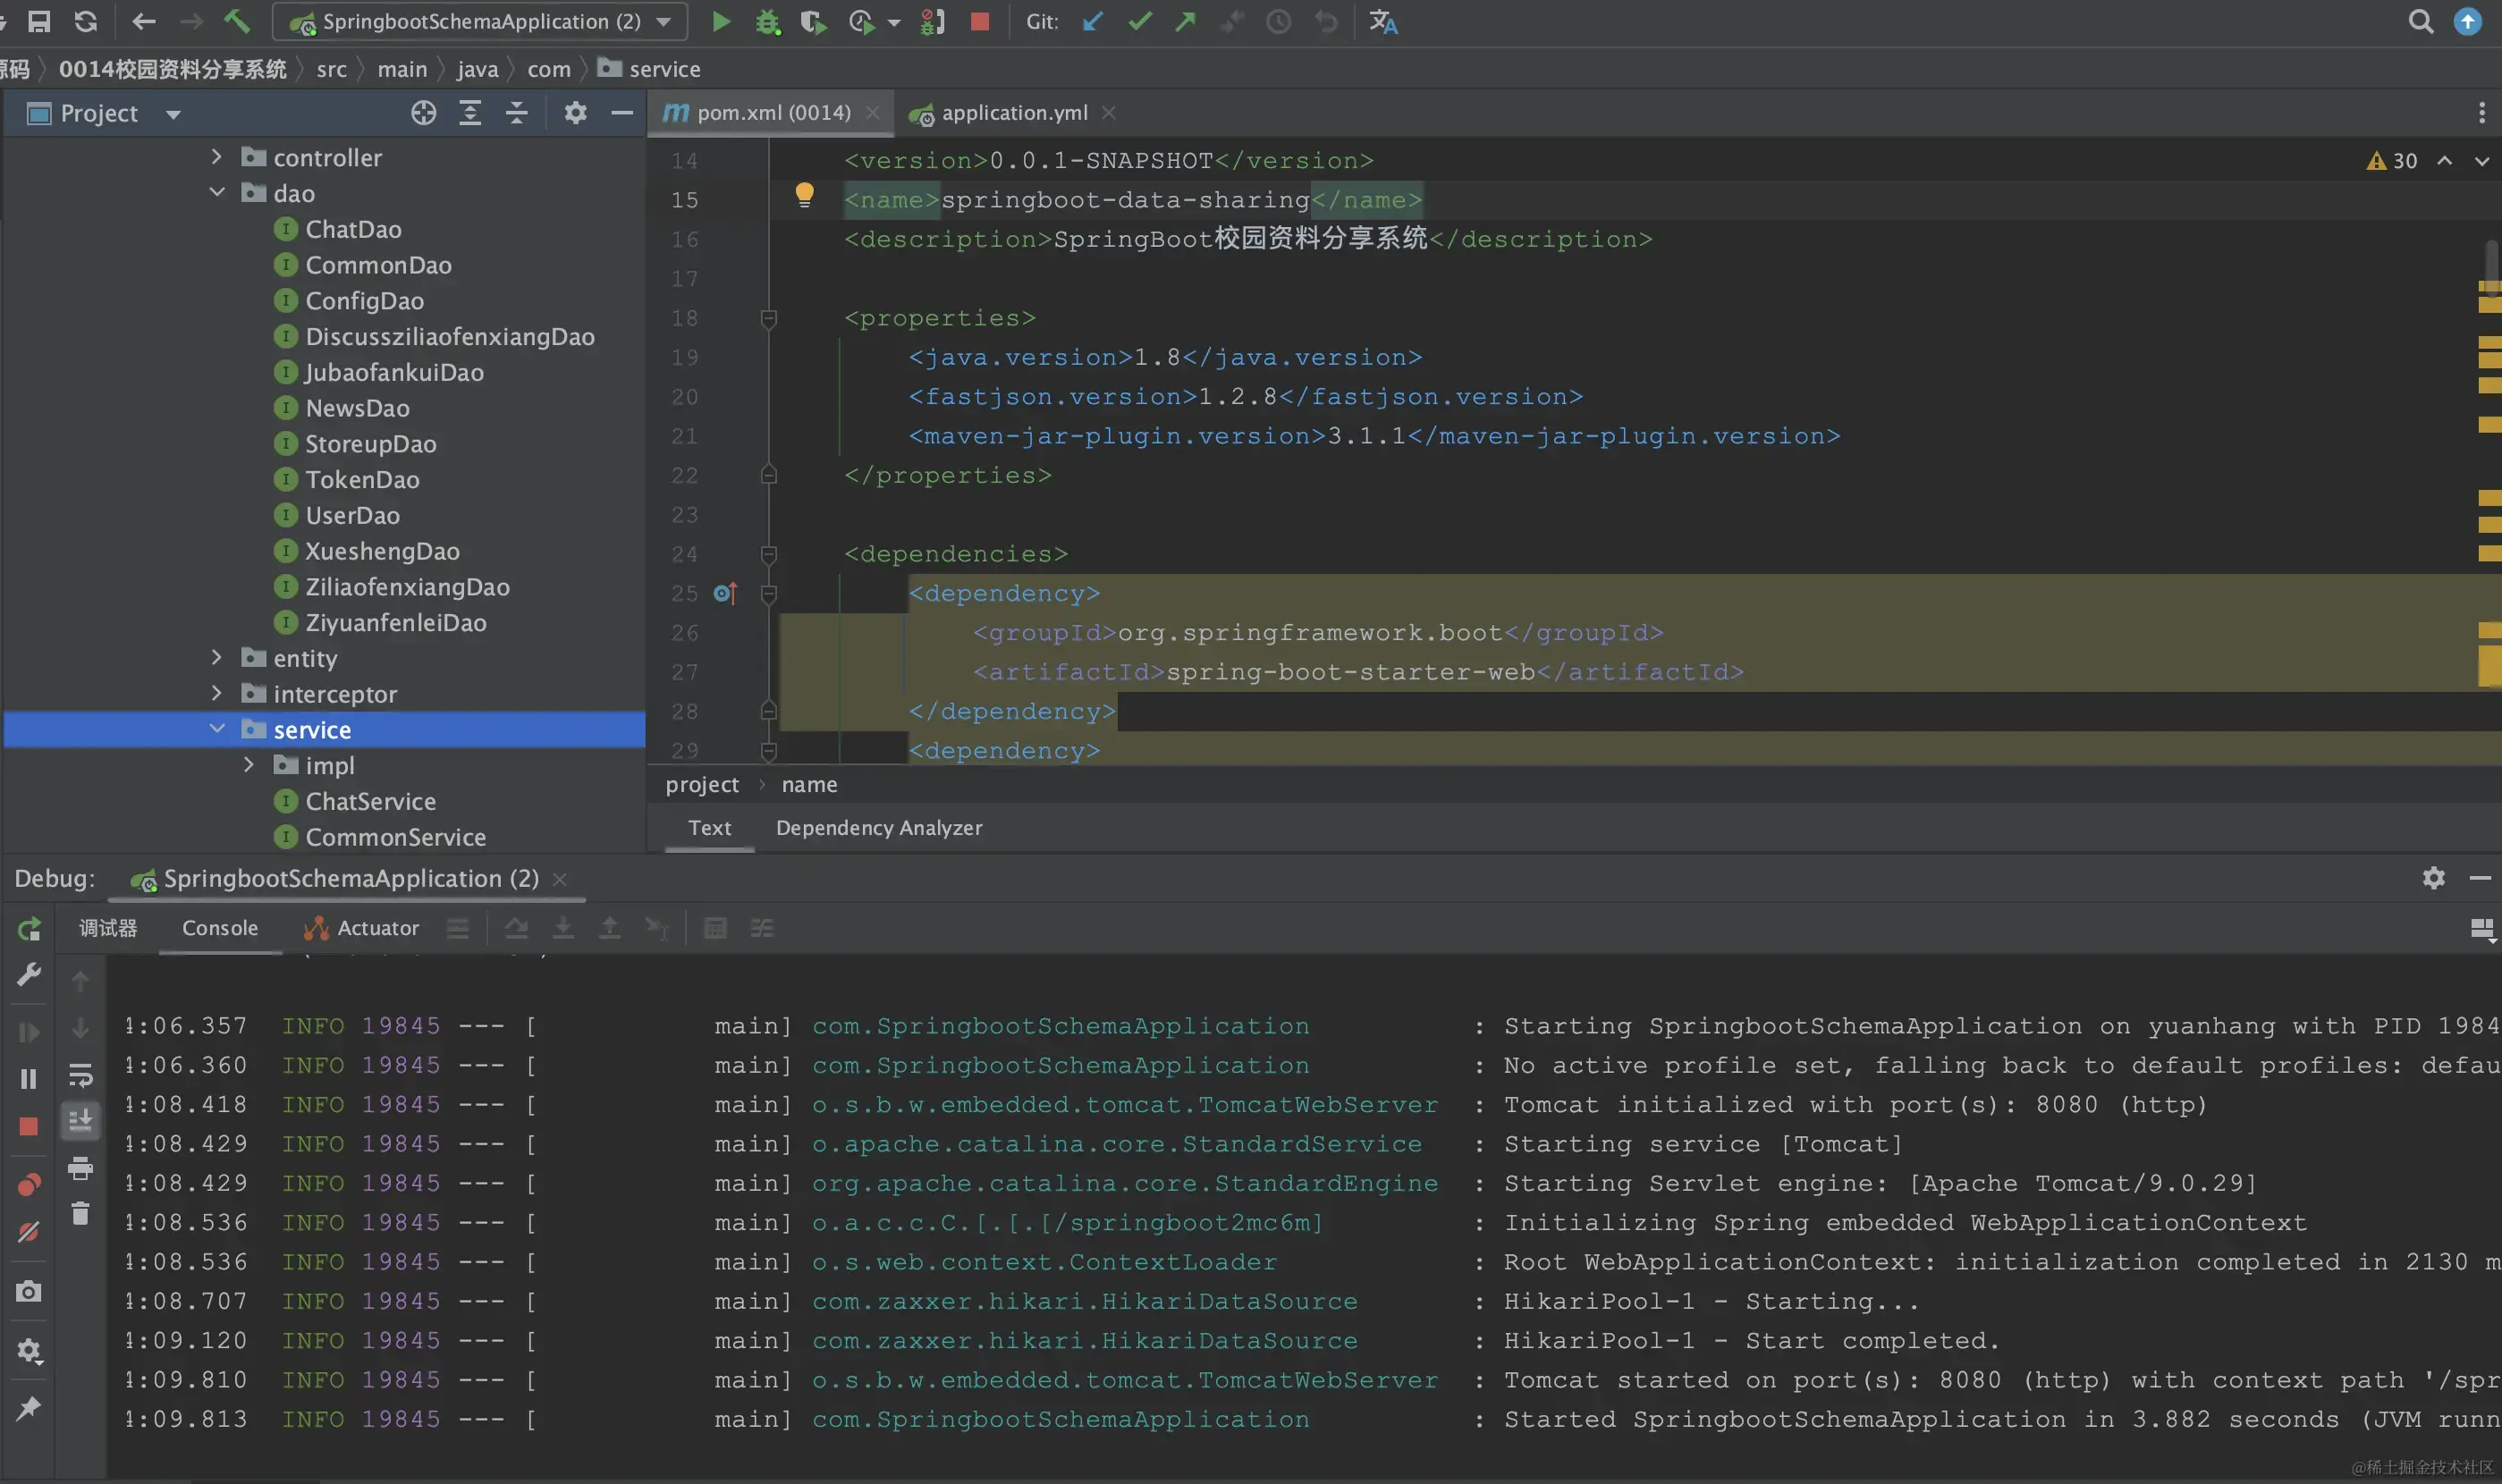Viewport: 2502px width, 1484px height.
Task: Start debugging with the bug icon
Action: 767,22
